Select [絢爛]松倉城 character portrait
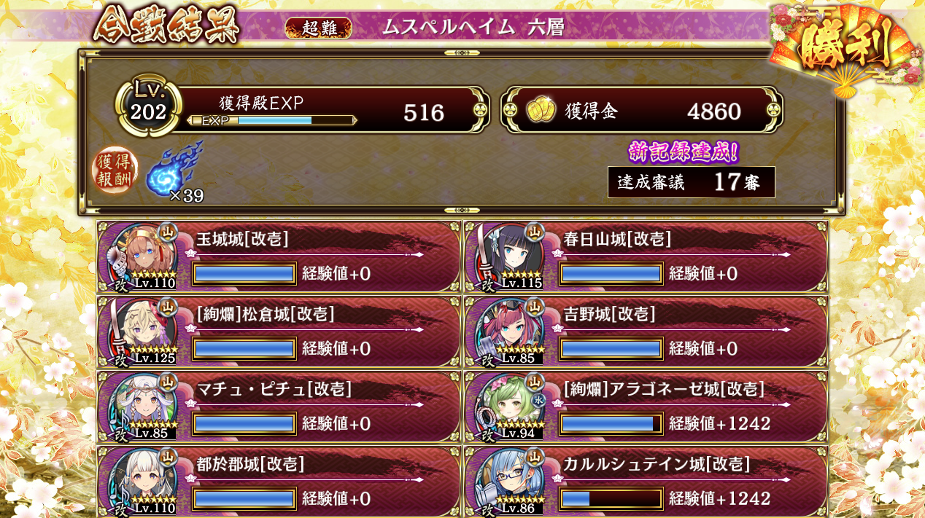 click(142, 332)
